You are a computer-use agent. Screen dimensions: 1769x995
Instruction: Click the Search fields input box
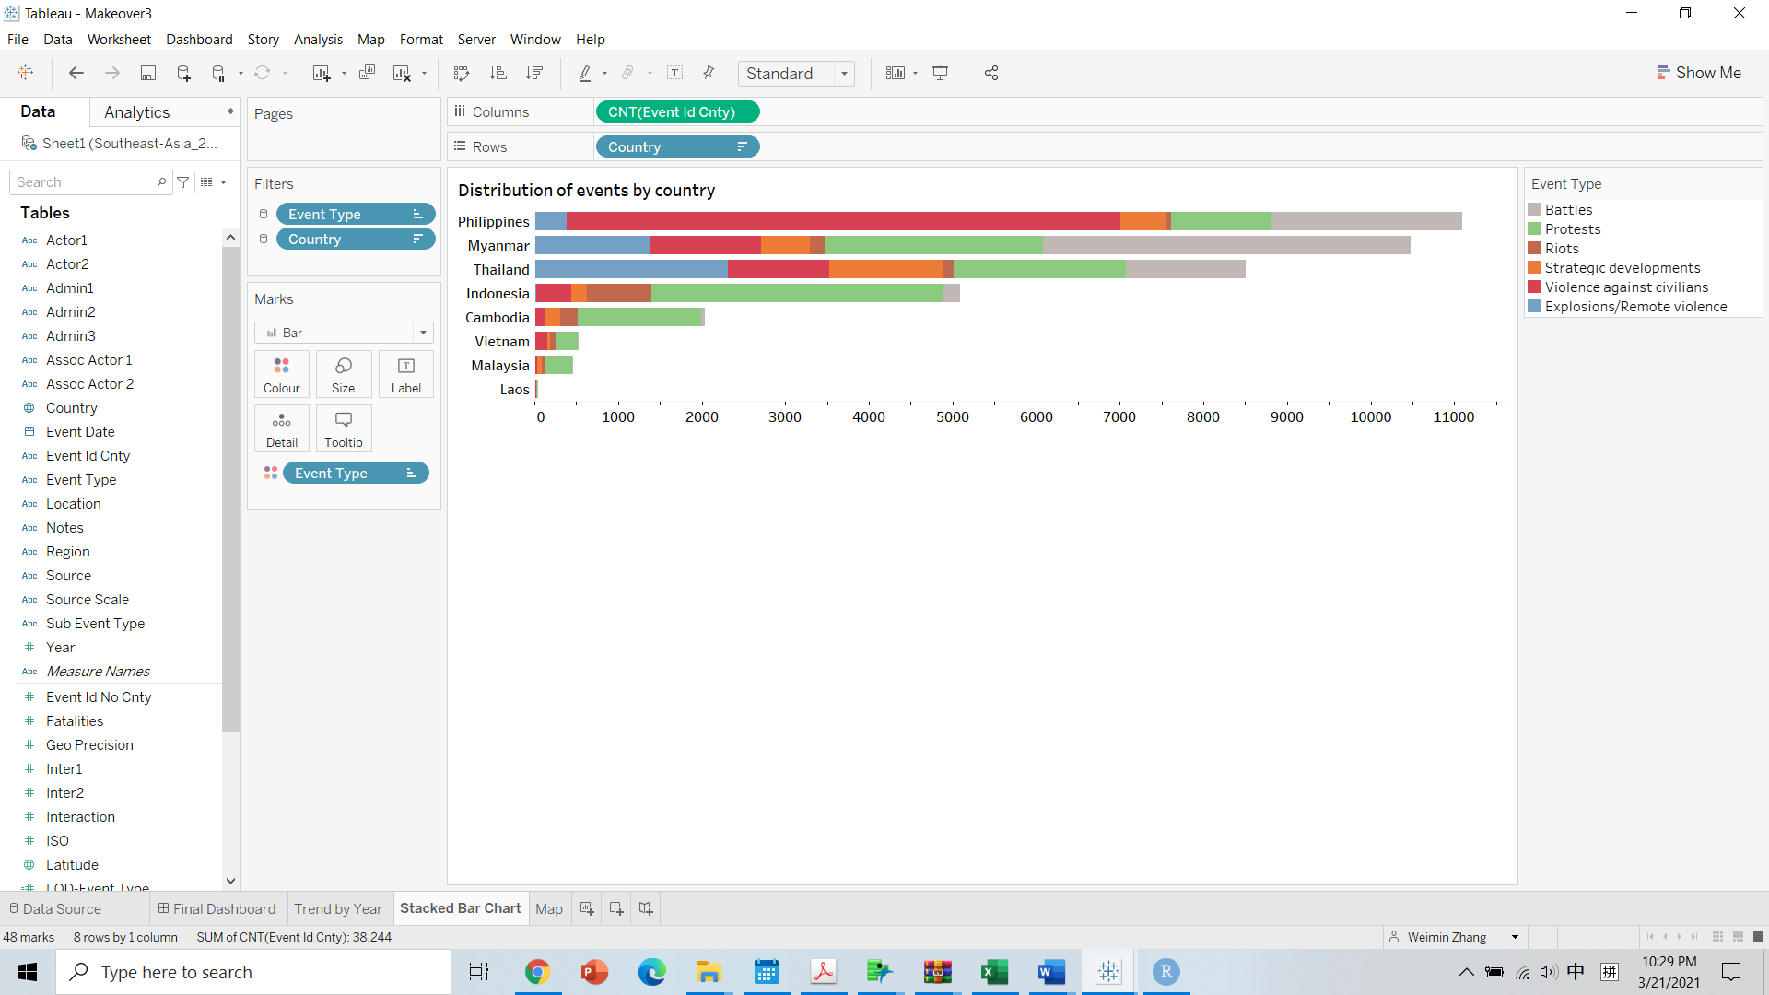pos(85,182)
